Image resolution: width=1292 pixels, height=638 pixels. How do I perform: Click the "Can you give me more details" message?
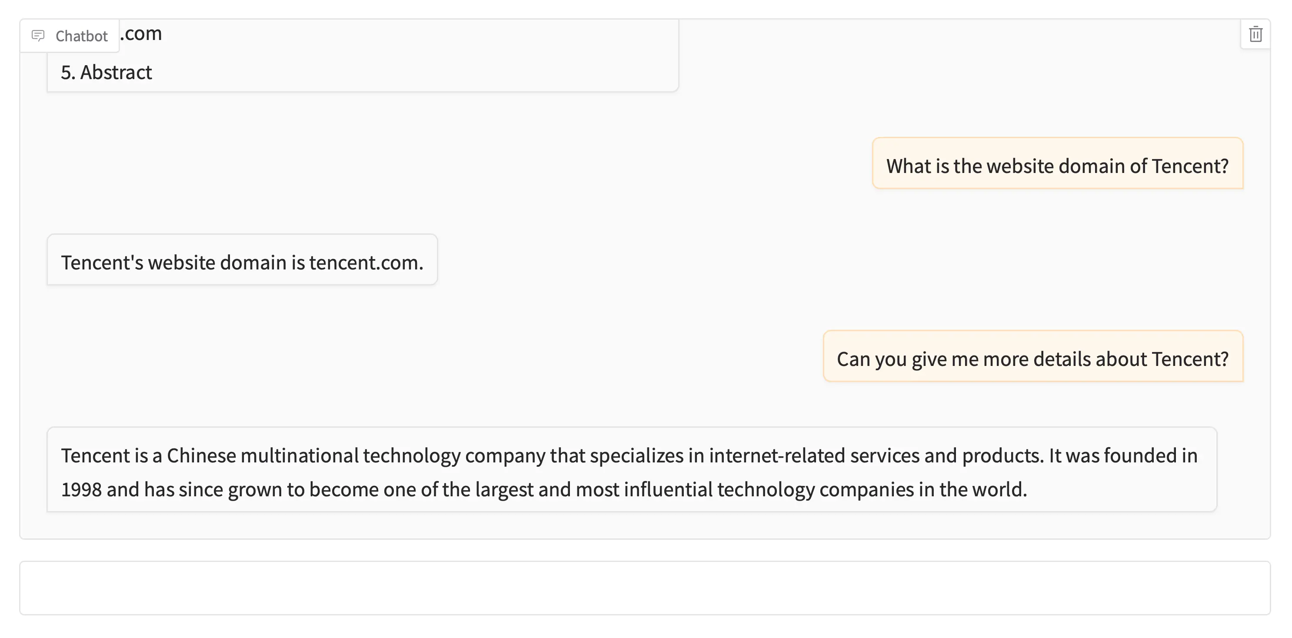pyautogui.click(x=1032, y=359)
